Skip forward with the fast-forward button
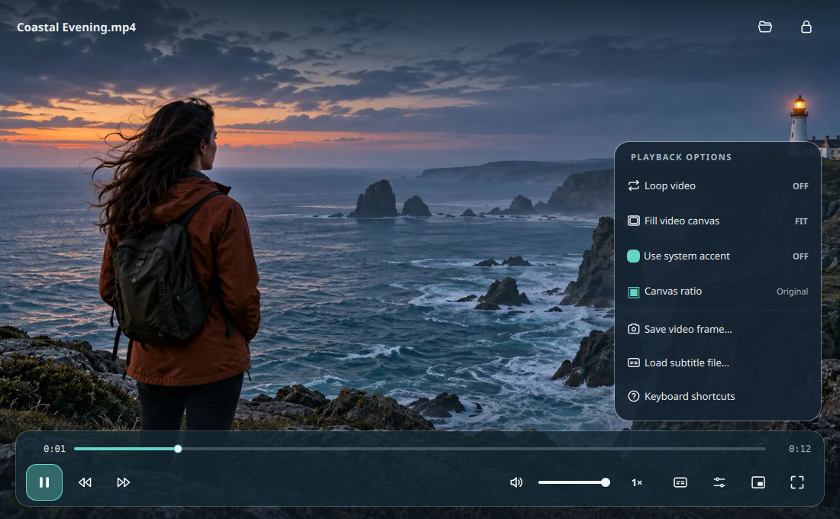Screen dimensions: 840x519 pos(123,482)
